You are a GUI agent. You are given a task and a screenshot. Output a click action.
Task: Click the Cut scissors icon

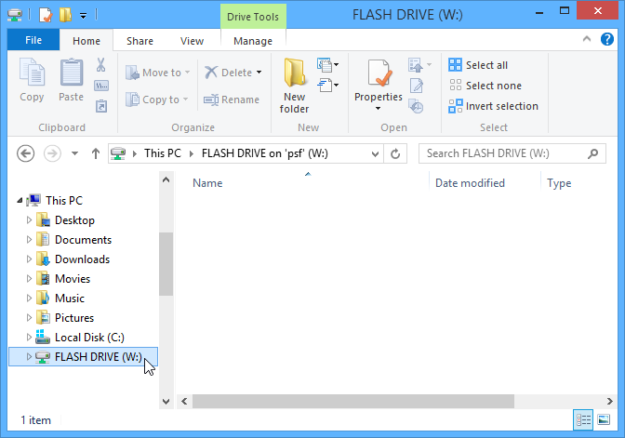click(x=100, y=64)
